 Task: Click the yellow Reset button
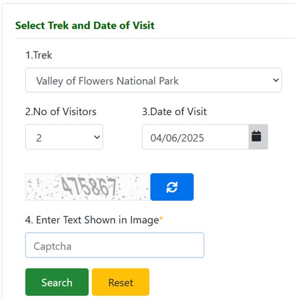click(120, 282)
